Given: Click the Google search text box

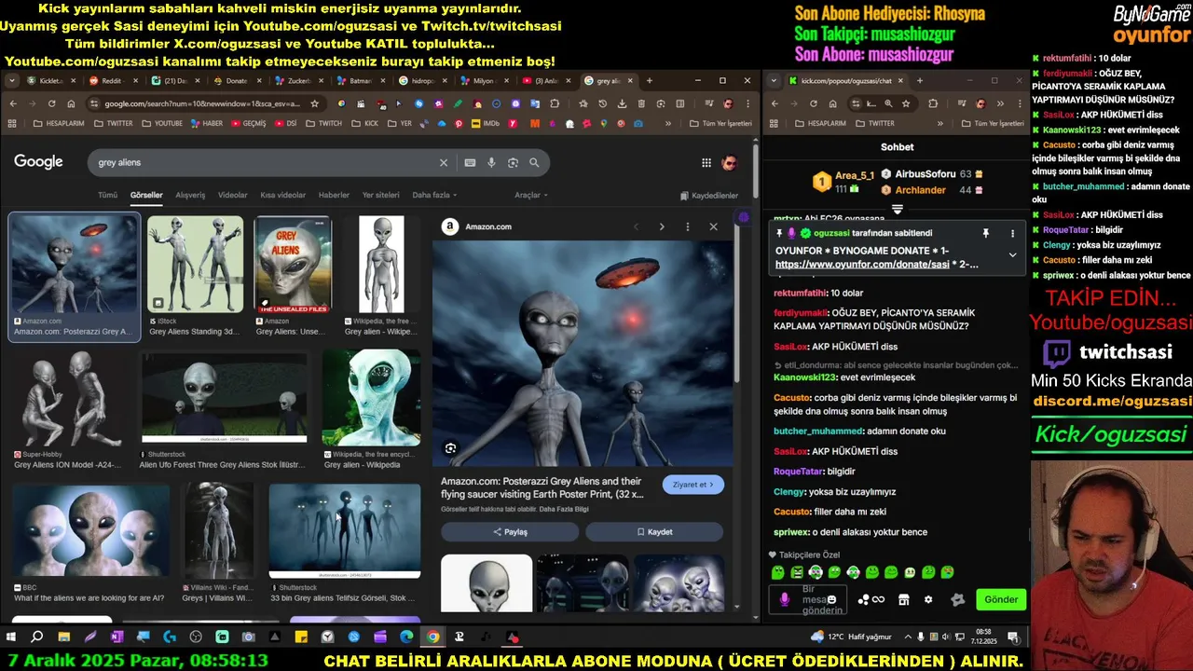Looking at the screenshot, I should (266, 162).
